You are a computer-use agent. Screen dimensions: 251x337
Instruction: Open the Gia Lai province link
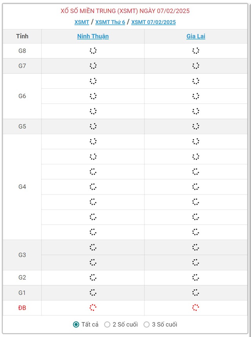pyautogui.click(x=196, y=36)
